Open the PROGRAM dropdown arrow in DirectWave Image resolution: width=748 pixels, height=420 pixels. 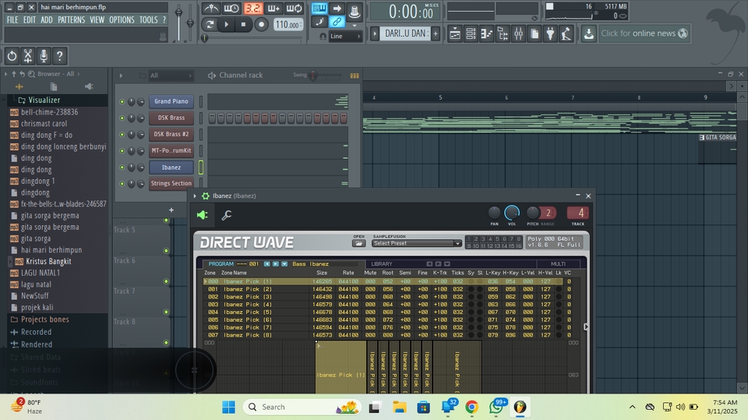point(284,264)
